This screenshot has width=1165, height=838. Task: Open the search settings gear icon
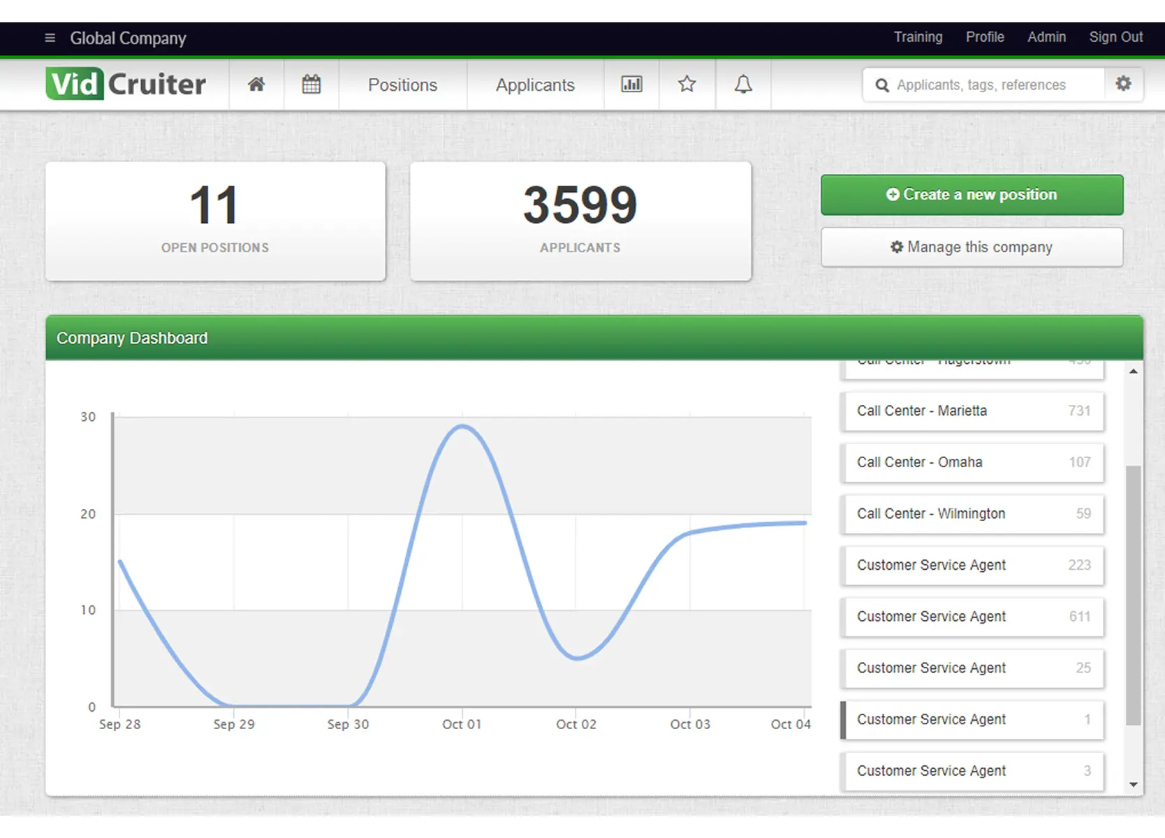click(1123, 83)
